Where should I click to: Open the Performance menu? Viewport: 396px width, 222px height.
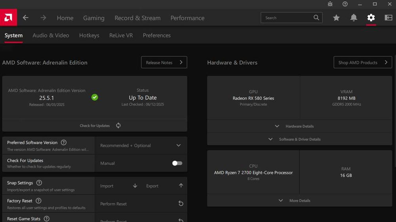point(187,18)
